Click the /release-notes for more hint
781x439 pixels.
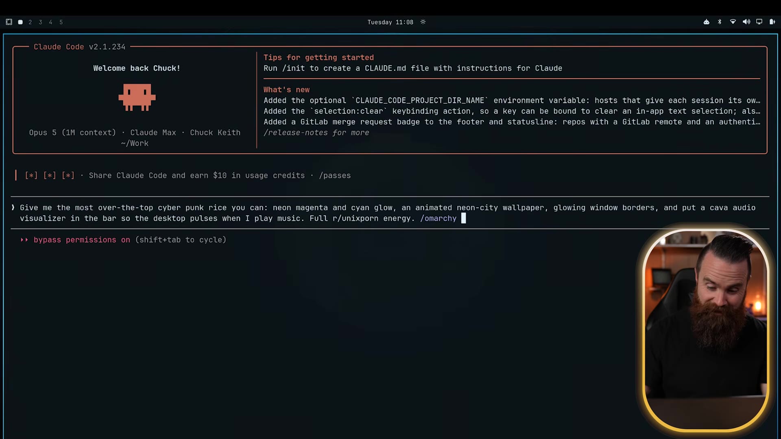(x=316, y=133)
